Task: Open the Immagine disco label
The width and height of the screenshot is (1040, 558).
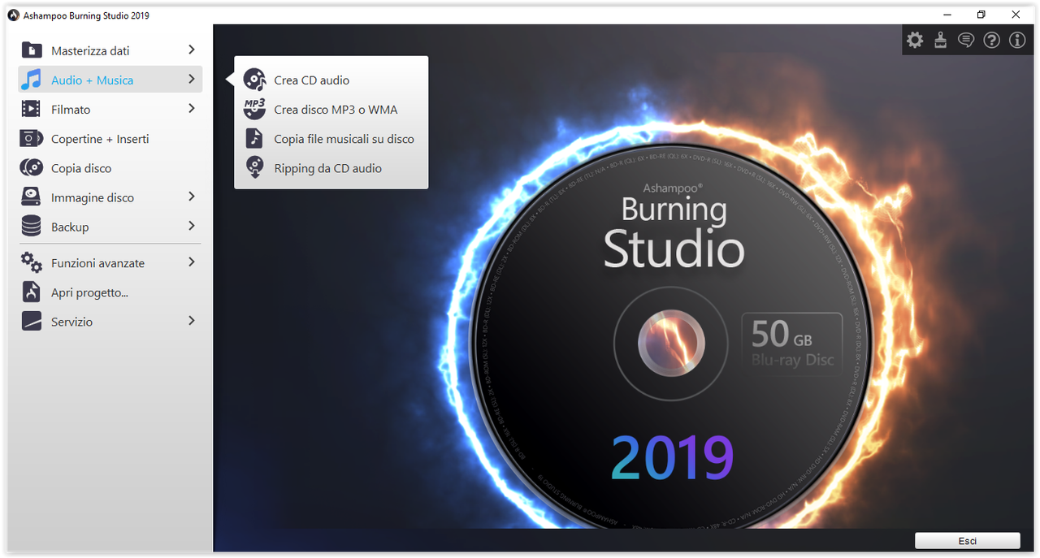Action: tap(93, 197)
